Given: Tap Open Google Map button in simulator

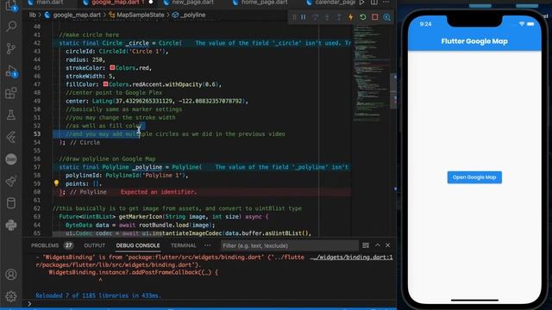Looking at the screenshot, I should (474, 177).
